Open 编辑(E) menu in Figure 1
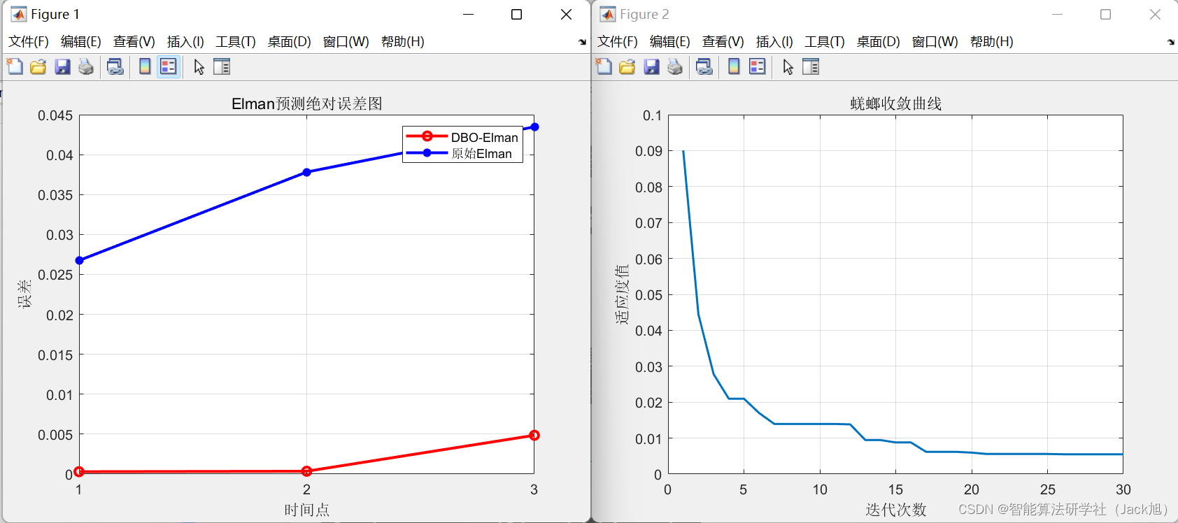 (x=81, y=42)
